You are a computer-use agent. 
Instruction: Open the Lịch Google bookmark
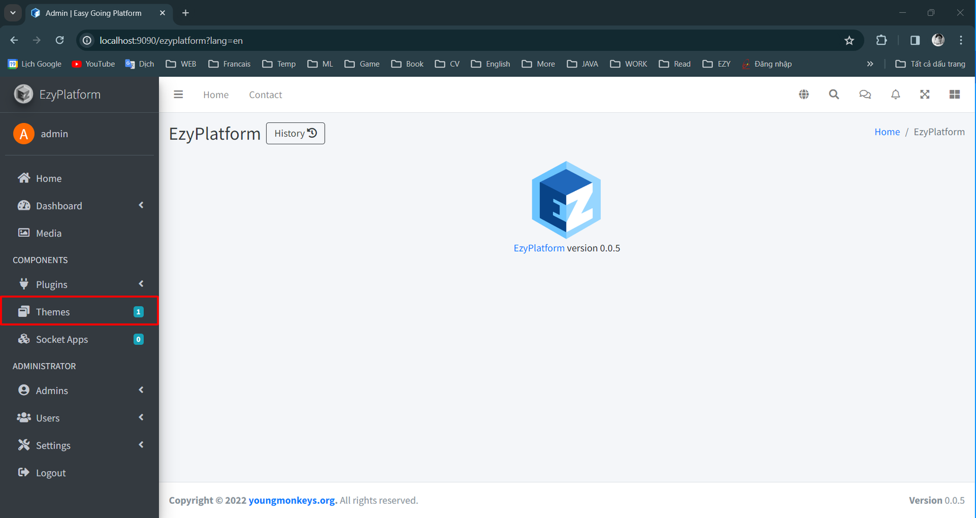tap(35, 64)
